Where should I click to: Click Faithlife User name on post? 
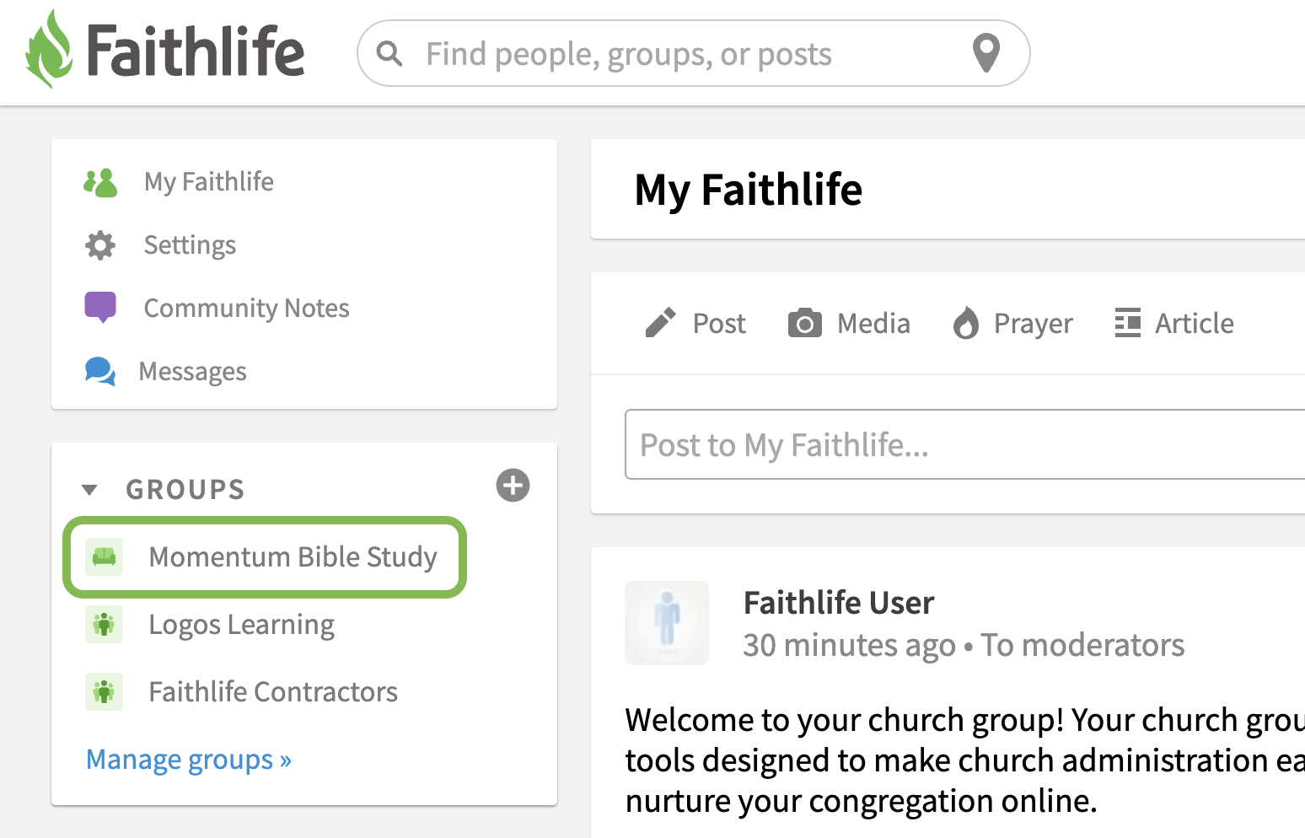[x=839, y=603]
